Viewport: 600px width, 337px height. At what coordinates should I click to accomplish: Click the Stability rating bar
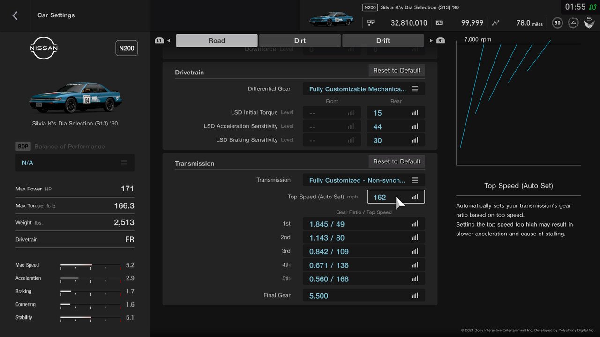pos(90,318)
